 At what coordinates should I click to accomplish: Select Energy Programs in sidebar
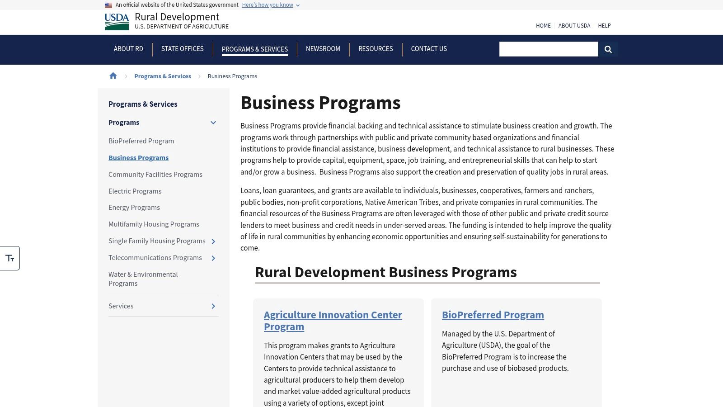[134, 208]
